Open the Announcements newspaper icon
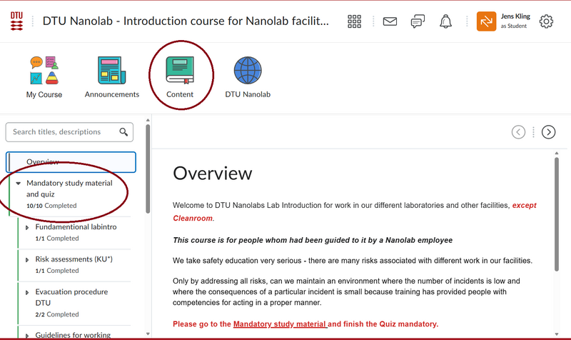The image size is (571, 340). 111,70
